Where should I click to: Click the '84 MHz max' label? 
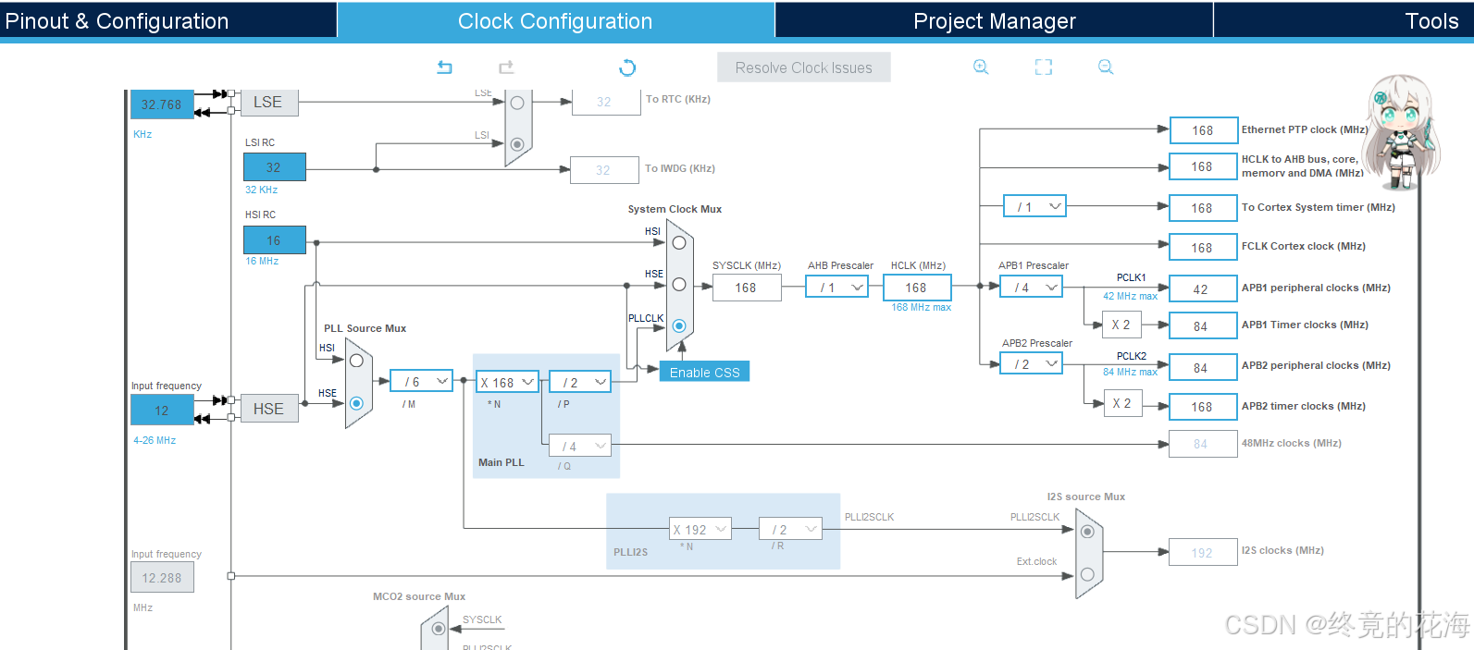pos(1130,372)
